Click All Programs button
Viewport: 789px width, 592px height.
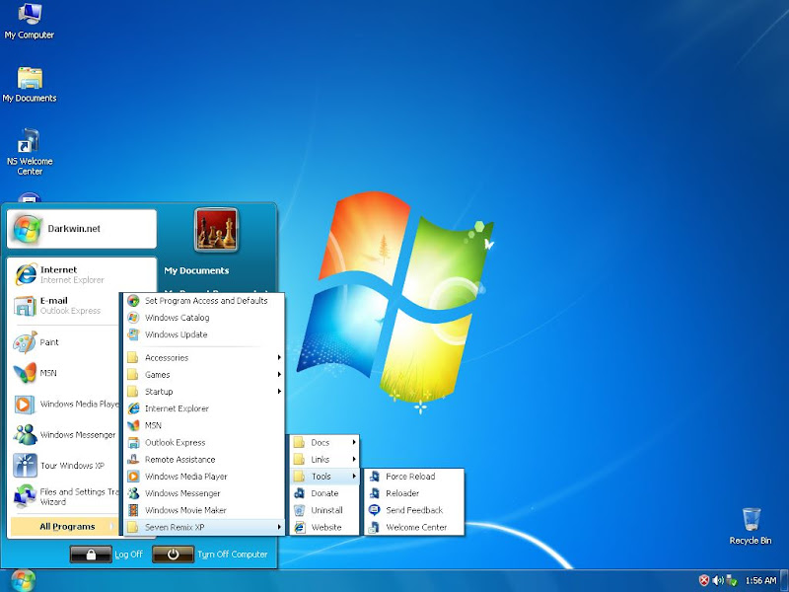click(64, 527)
